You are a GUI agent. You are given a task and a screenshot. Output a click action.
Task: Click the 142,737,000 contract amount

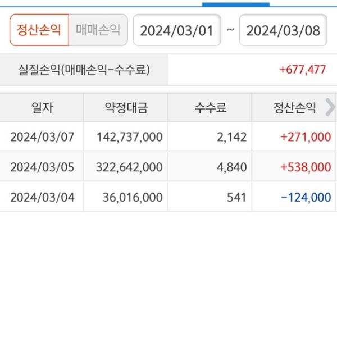129,137
